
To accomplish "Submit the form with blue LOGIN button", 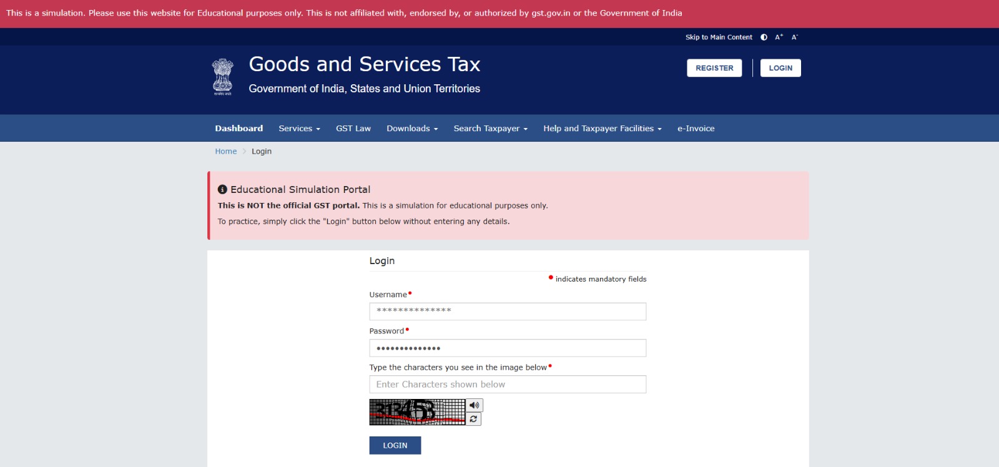I will click(x=395, y=445).
